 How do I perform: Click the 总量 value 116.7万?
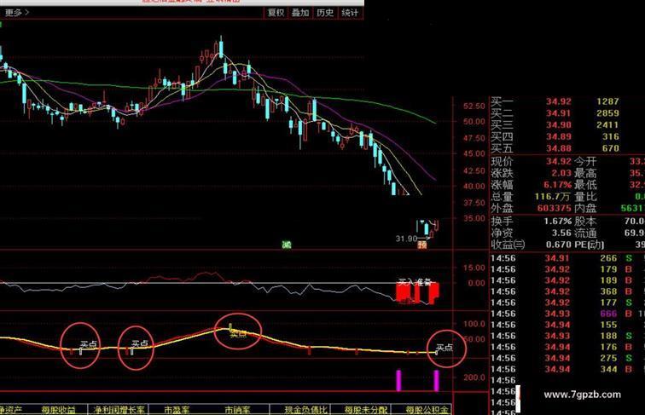tap(553, 197)
